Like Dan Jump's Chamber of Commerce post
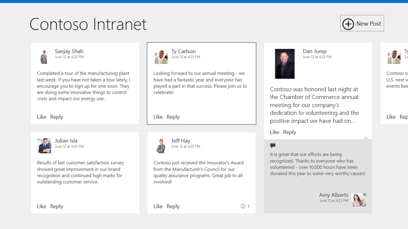Image resolution: width=408 pixels, height=229 pixels. [275, 132]
